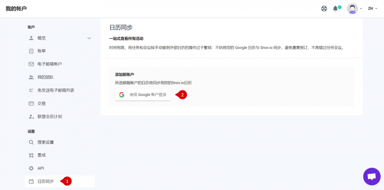Click the 设置 section label

(x=31, y=131)
